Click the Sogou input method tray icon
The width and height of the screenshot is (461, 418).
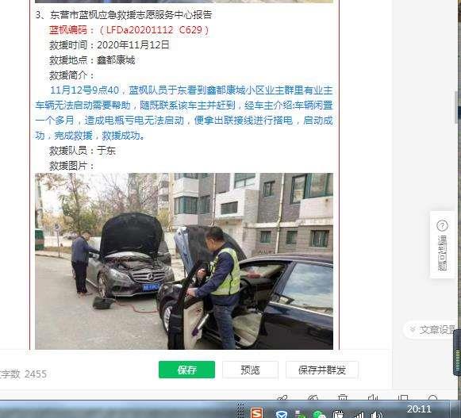pyautogui.click(x=256, y=413)
